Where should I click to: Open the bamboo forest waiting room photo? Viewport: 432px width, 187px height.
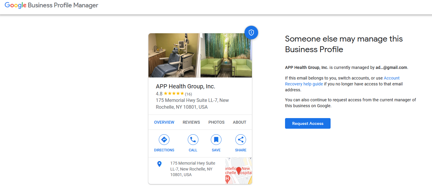226,55
